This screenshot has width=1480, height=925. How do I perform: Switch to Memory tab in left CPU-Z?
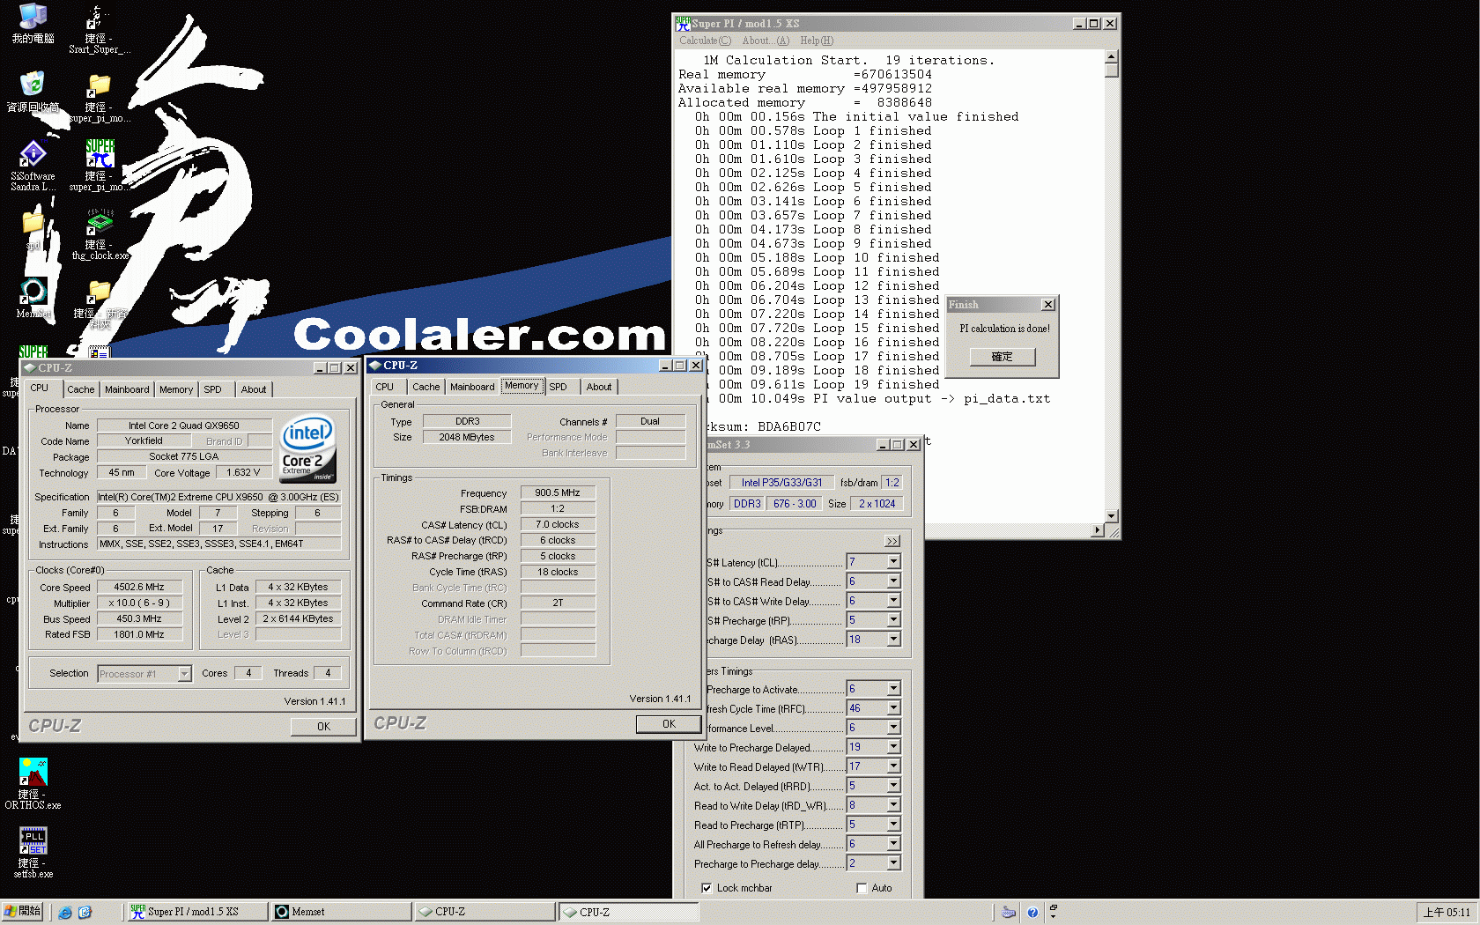pos(176,389)
